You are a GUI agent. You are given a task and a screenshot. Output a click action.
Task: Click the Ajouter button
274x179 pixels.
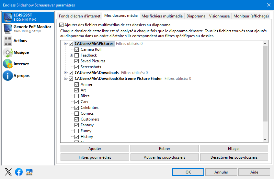point(95,149)
